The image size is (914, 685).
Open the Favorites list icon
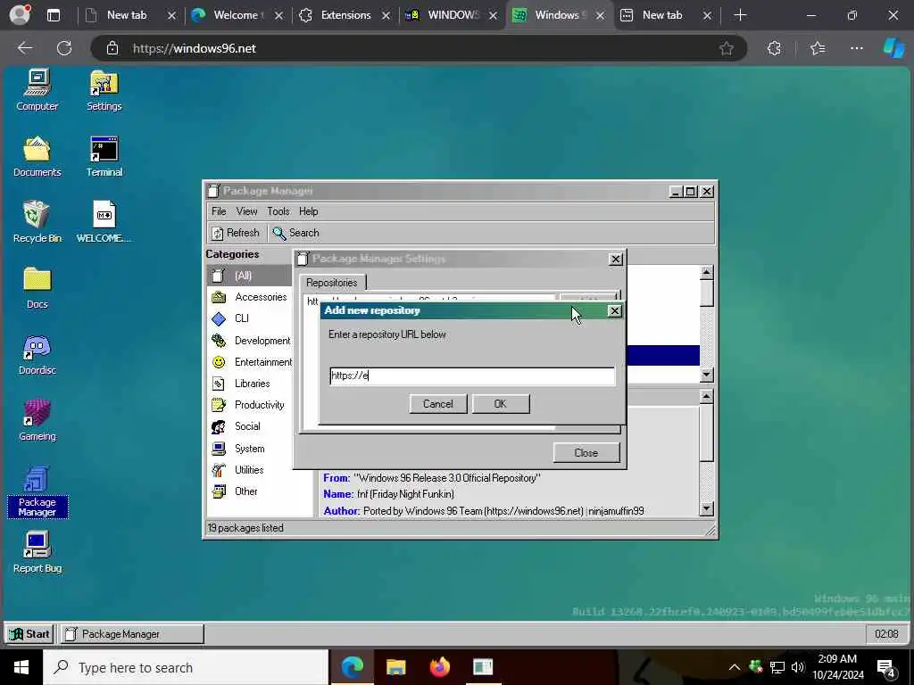(818, 48)
